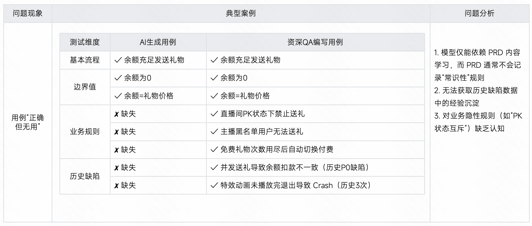Click the X mark in the PK状态 row
532x226 pixels.
click(116, 114)
